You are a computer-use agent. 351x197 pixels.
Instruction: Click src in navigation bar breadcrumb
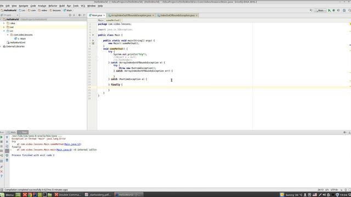click(x=22, y=10)
